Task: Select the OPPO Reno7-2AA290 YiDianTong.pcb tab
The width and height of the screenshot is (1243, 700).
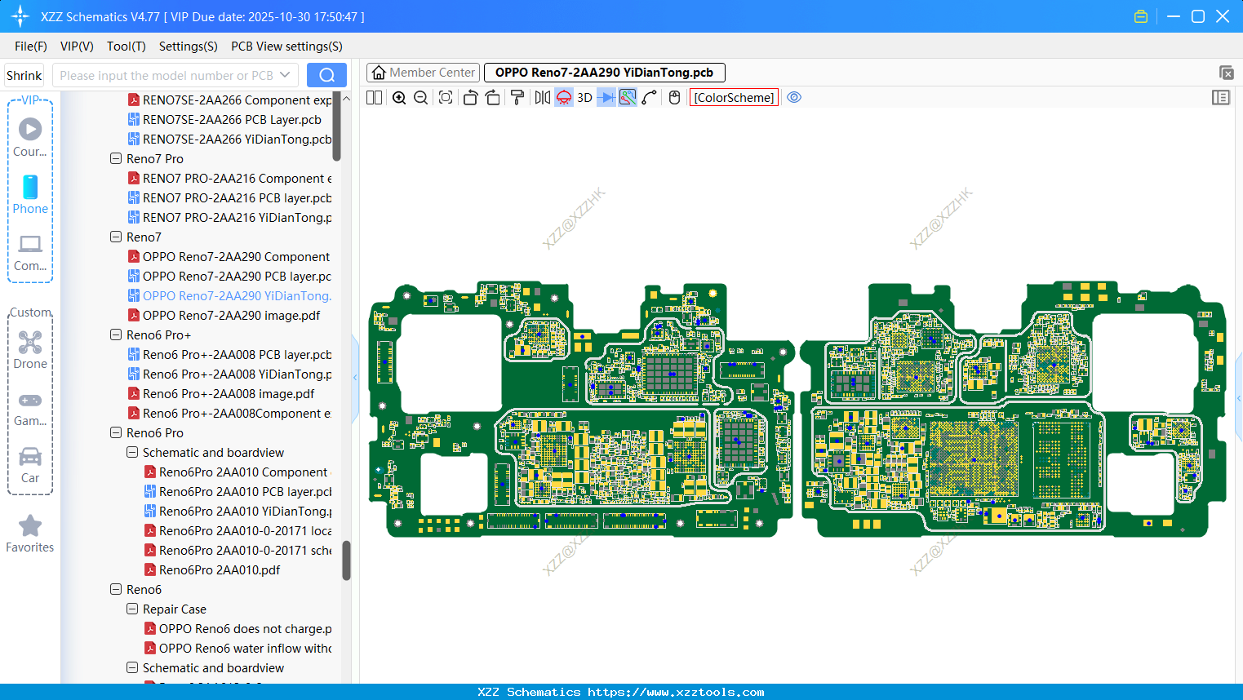Action: click(604, 73)
